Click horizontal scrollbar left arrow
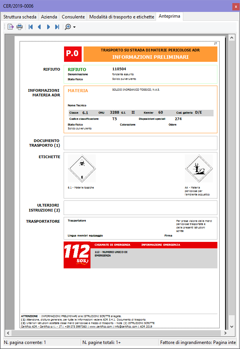The height and width of the screenshot is (349, 240). pos(8,333)
